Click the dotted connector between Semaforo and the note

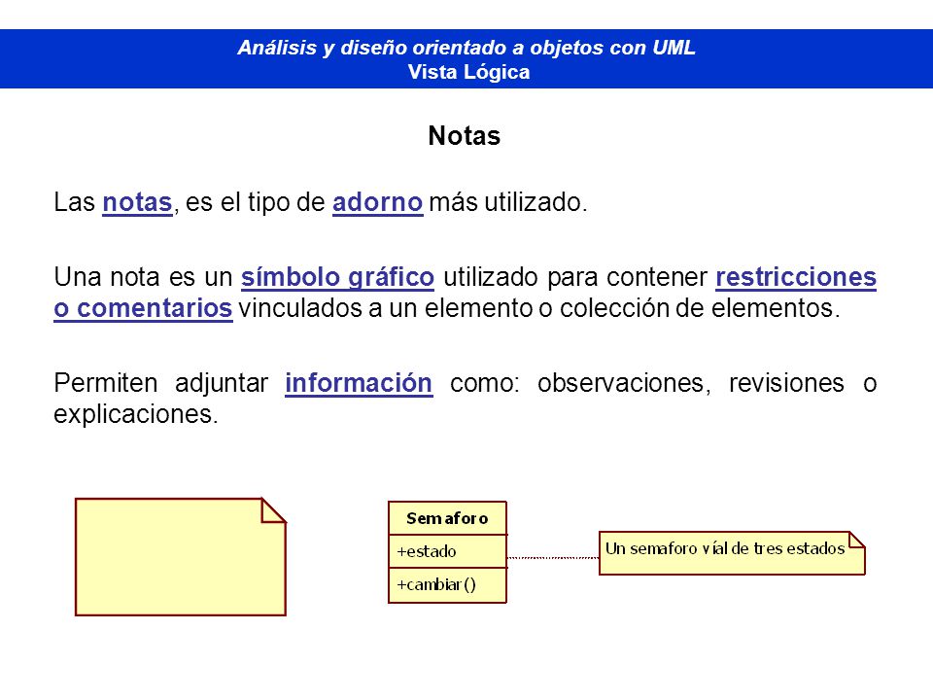[553, 558]
